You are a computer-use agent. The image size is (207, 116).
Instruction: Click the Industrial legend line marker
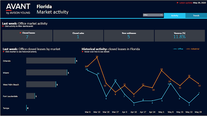click(188, 49)
